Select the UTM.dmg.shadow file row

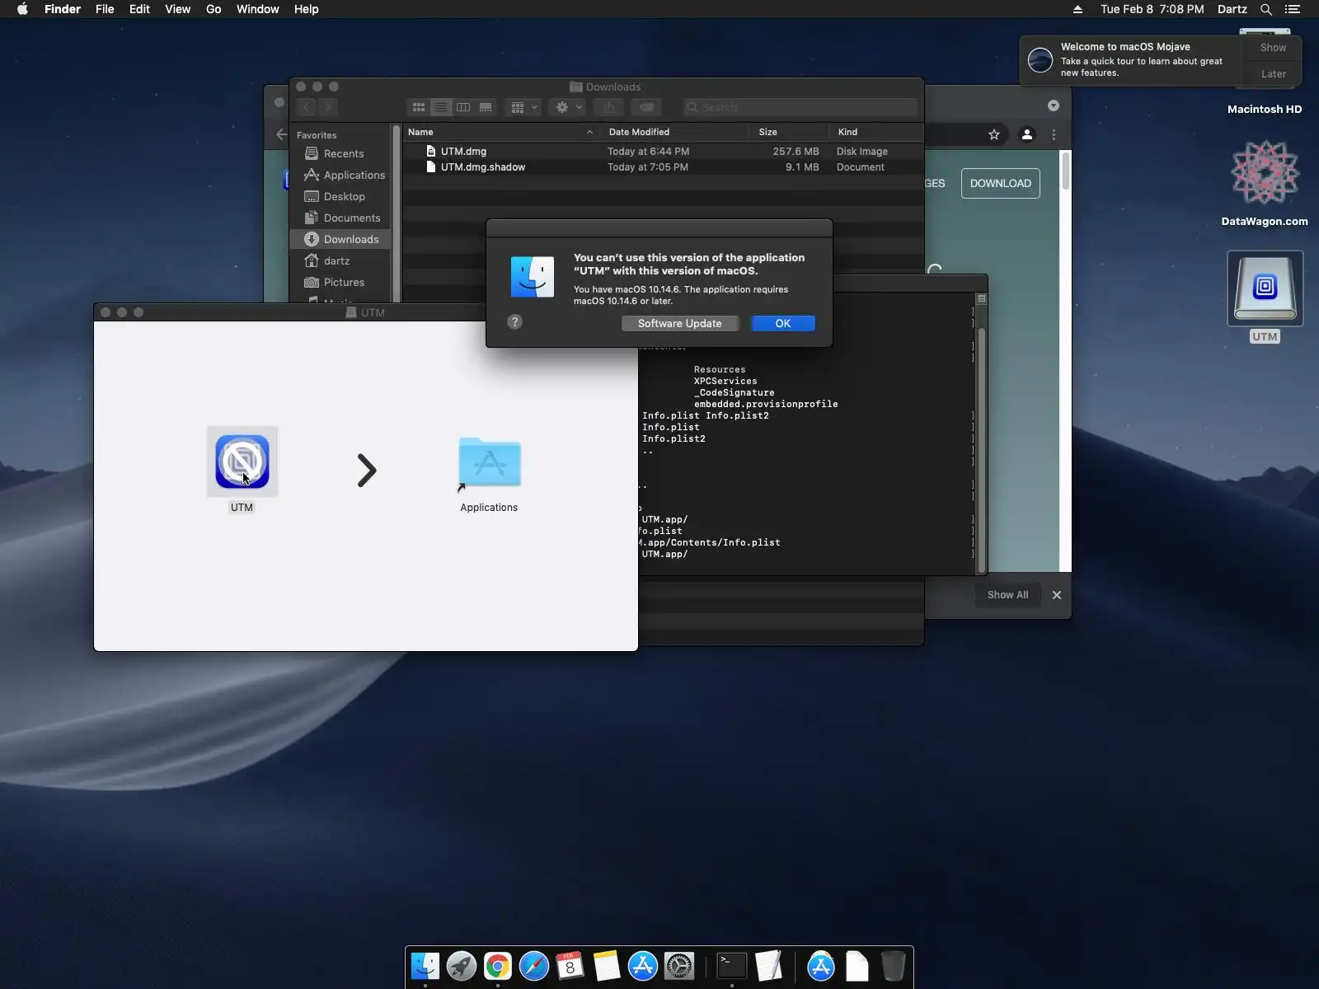[x=663, y=167]
